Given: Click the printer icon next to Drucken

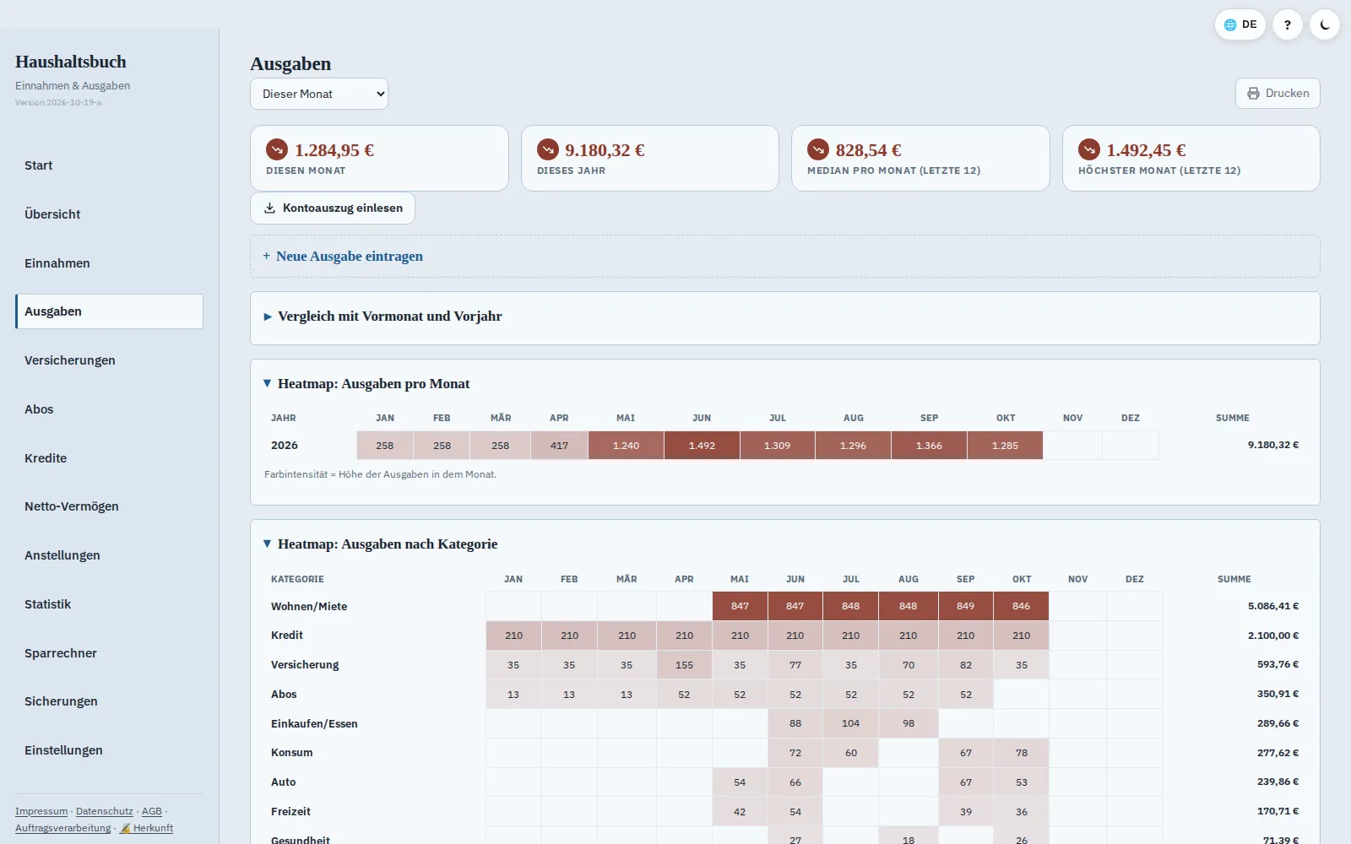Looking at the screenshot, I should pyautogui.click(x=1253, y=94).
